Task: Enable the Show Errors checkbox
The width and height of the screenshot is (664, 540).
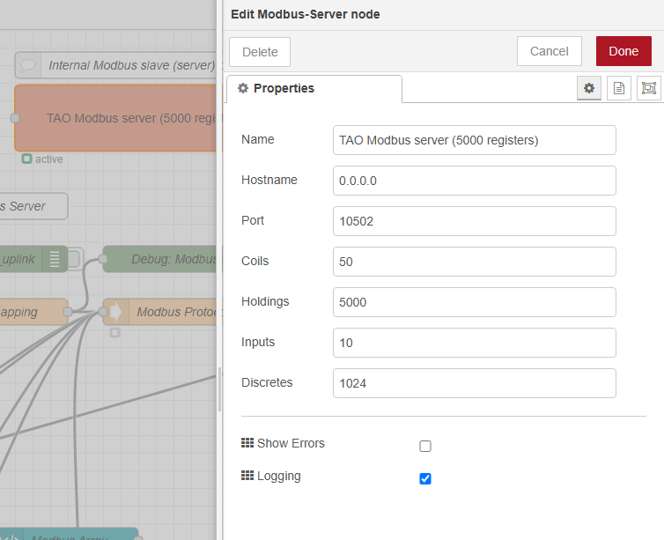Action: click(x=425, y=447)
